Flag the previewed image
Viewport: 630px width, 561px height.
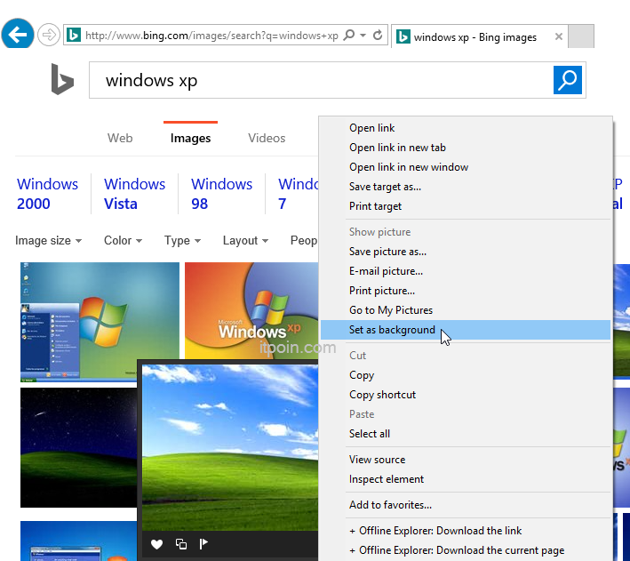(203, 544)
